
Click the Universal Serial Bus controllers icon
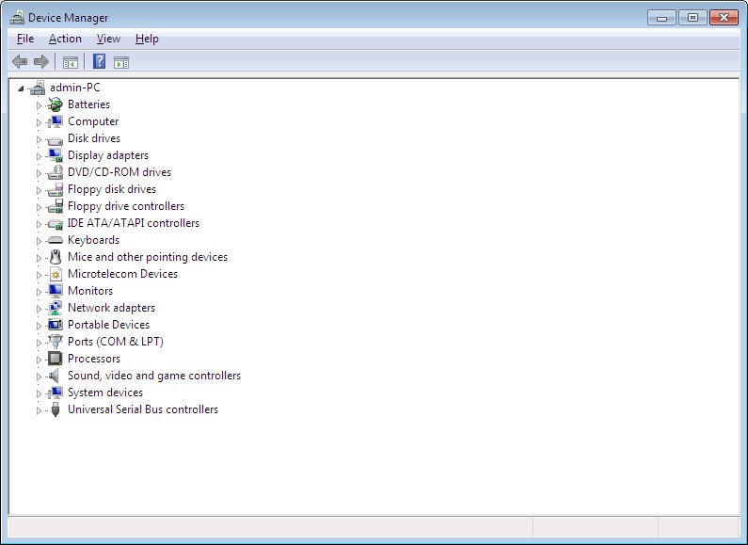56,409
